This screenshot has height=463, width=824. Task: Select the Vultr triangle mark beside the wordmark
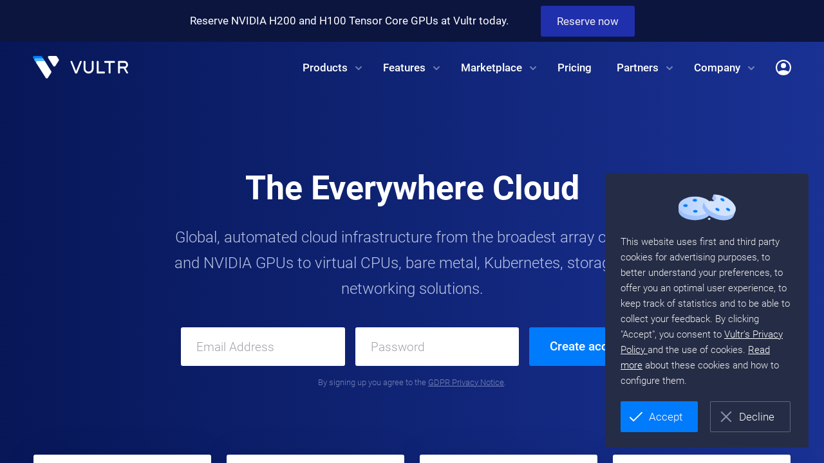[x=45, y=67]
